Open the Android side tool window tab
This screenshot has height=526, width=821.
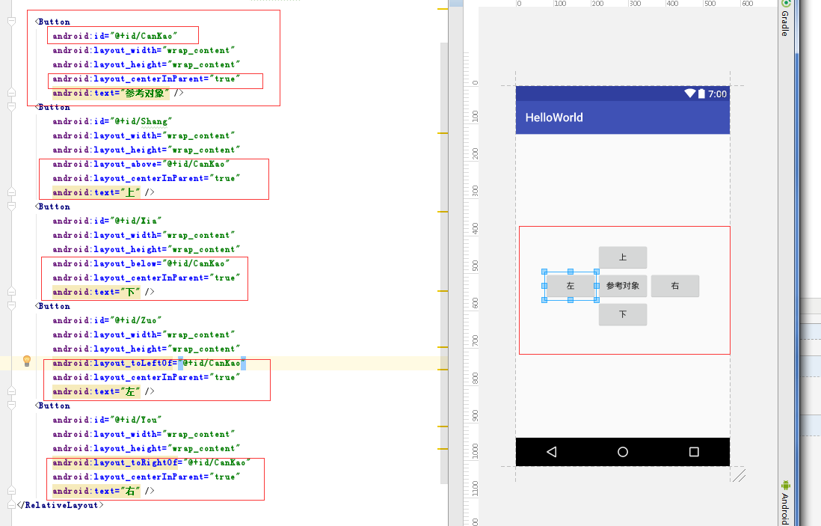pyautogui.click(x=785, y=502)
